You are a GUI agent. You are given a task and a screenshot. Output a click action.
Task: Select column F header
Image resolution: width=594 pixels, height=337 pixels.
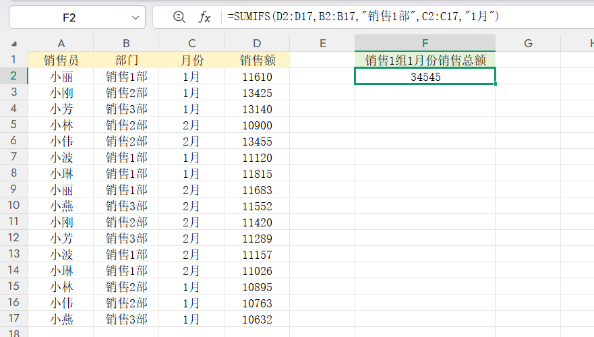click(x=425, y=43)
